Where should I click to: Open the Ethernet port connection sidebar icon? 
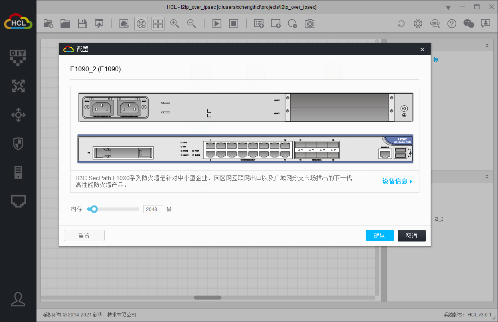[18, 201]
